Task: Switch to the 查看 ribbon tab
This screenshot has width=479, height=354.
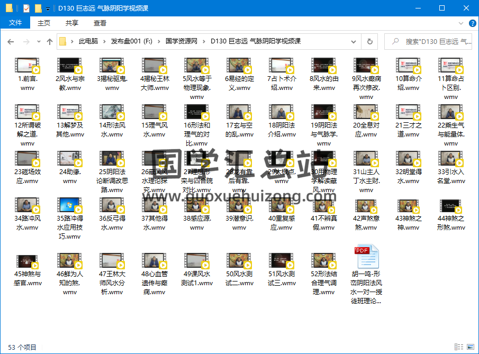Action: (x=100, y=23)
